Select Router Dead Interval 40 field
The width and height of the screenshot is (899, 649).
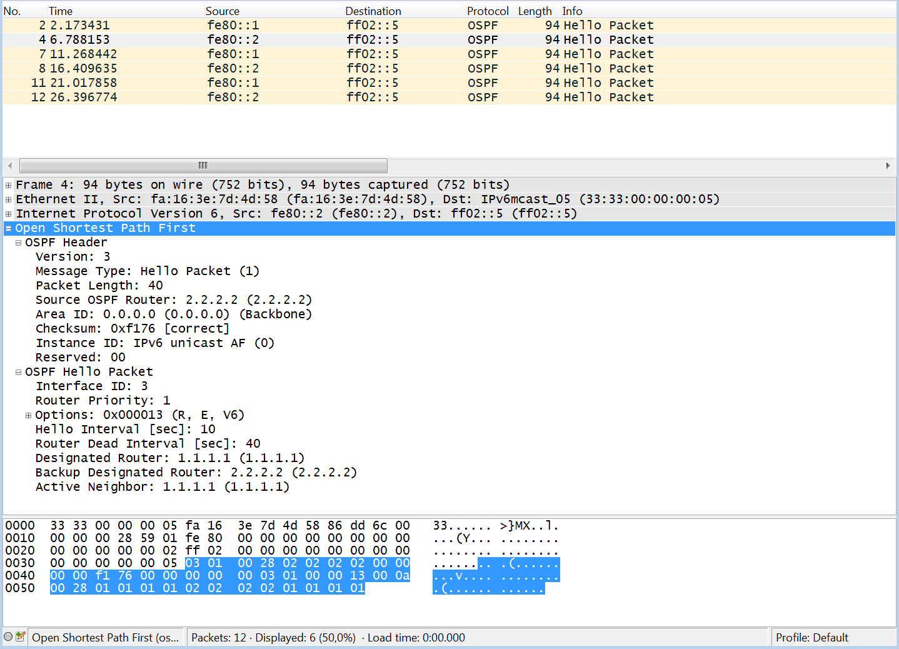coord(148,444)
